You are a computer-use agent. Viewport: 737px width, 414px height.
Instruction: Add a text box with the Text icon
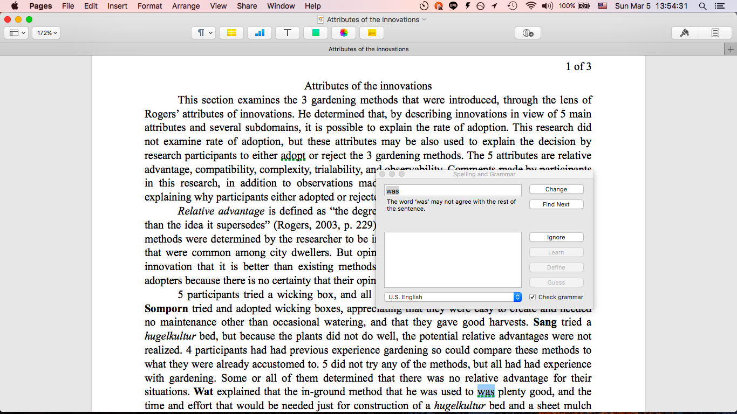(288, 33)
